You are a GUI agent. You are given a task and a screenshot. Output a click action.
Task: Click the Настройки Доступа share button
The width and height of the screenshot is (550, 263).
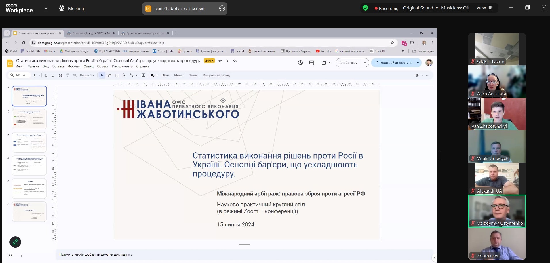pos(393,63)
